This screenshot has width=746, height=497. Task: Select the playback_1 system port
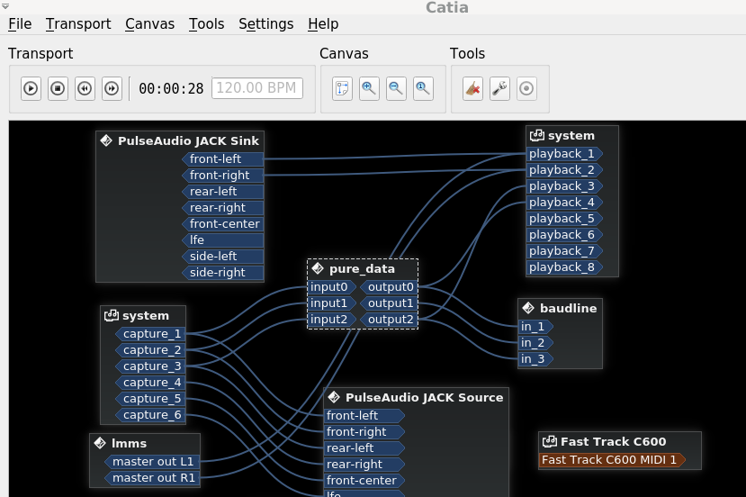(x=564, y=154)
